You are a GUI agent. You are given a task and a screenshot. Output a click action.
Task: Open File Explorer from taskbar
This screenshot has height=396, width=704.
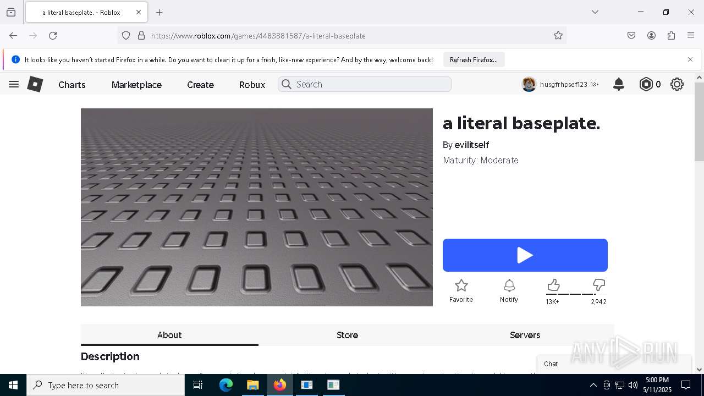252,385
